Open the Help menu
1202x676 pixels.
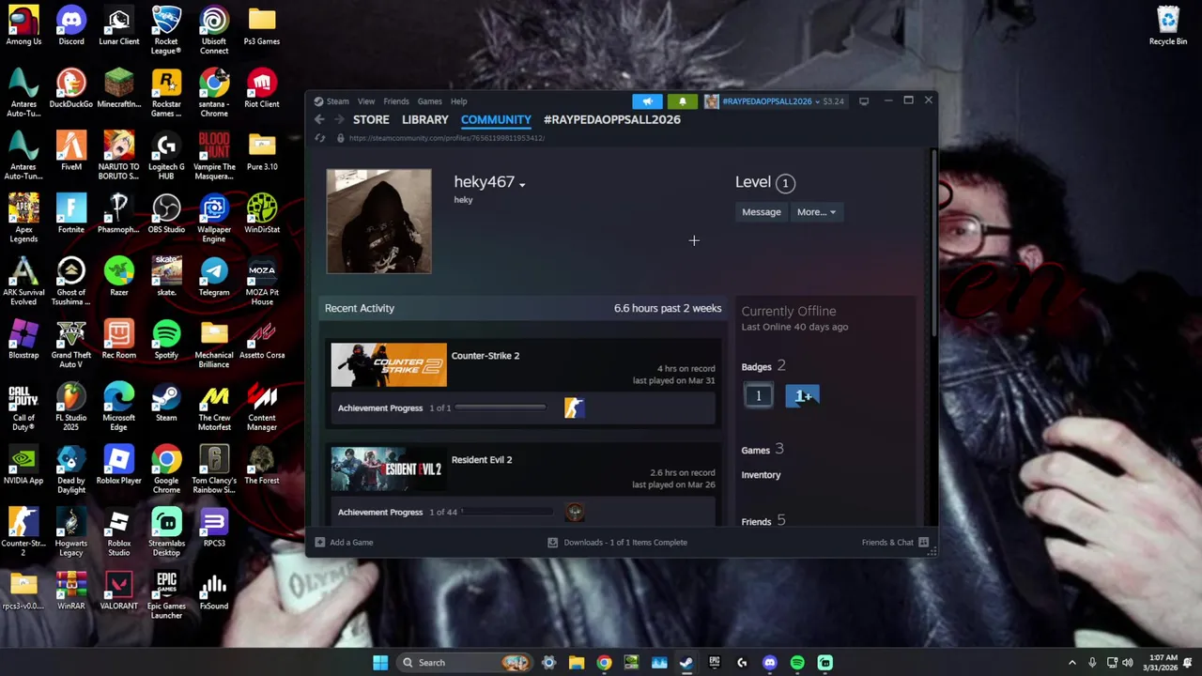pos(458,101)
